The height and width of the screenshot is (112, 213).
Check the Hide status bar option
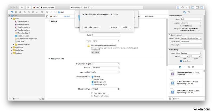[93, 93]
